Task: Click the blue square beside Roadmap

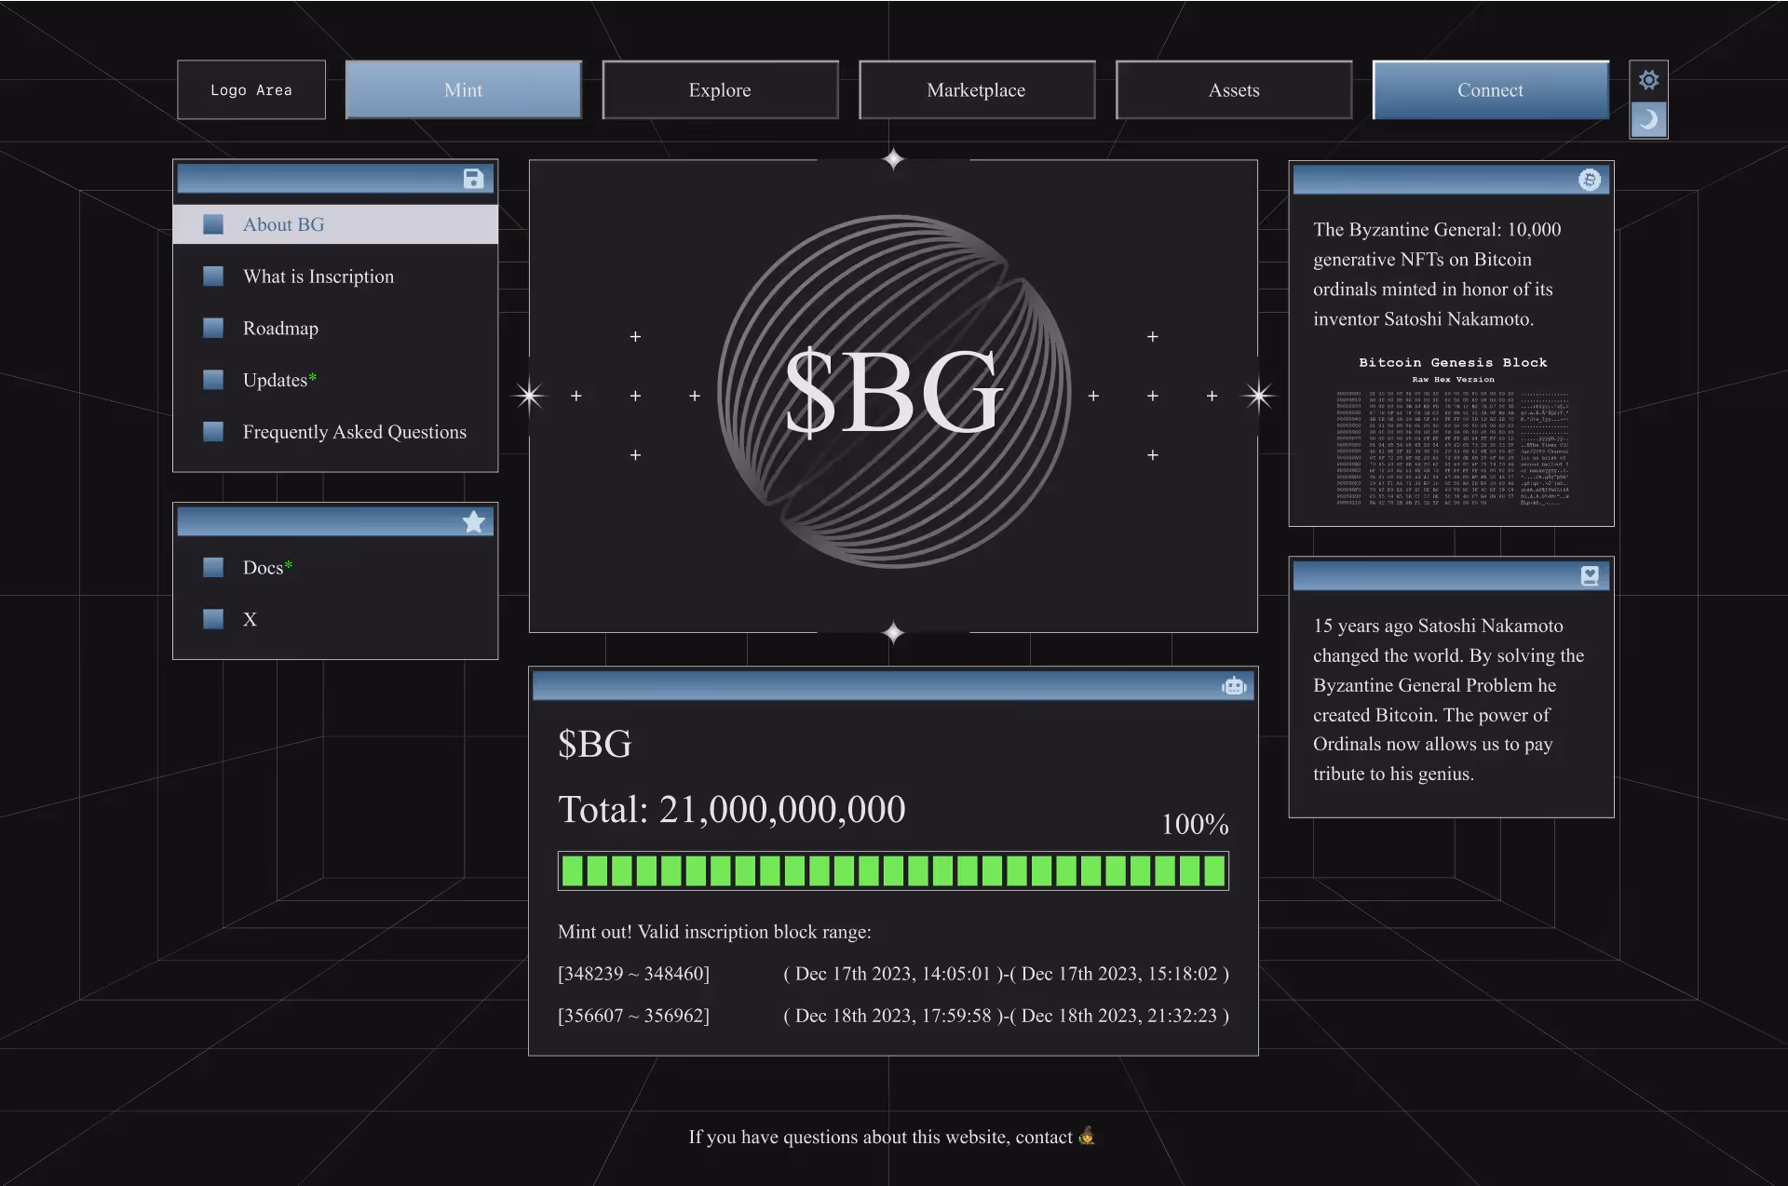Action: 213,328
